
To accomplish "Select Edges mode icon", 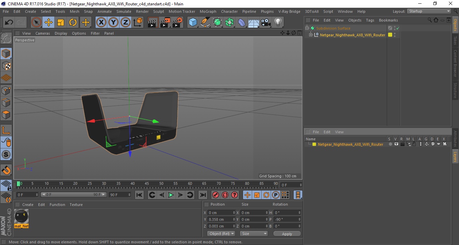I will pos(6,102).
